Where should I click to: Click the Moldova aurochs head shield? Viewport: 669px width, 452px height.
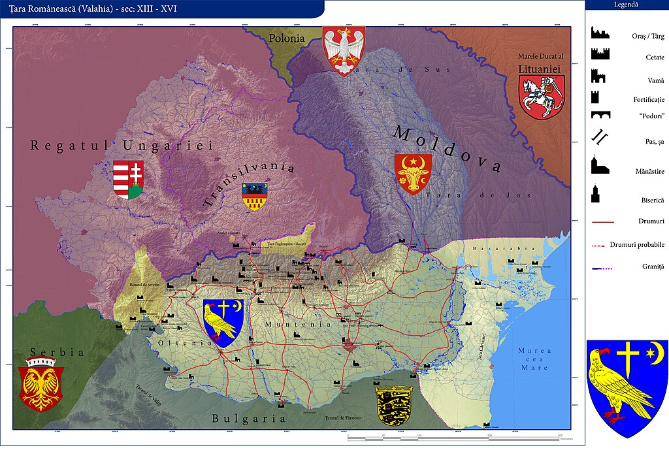(413, 174)
